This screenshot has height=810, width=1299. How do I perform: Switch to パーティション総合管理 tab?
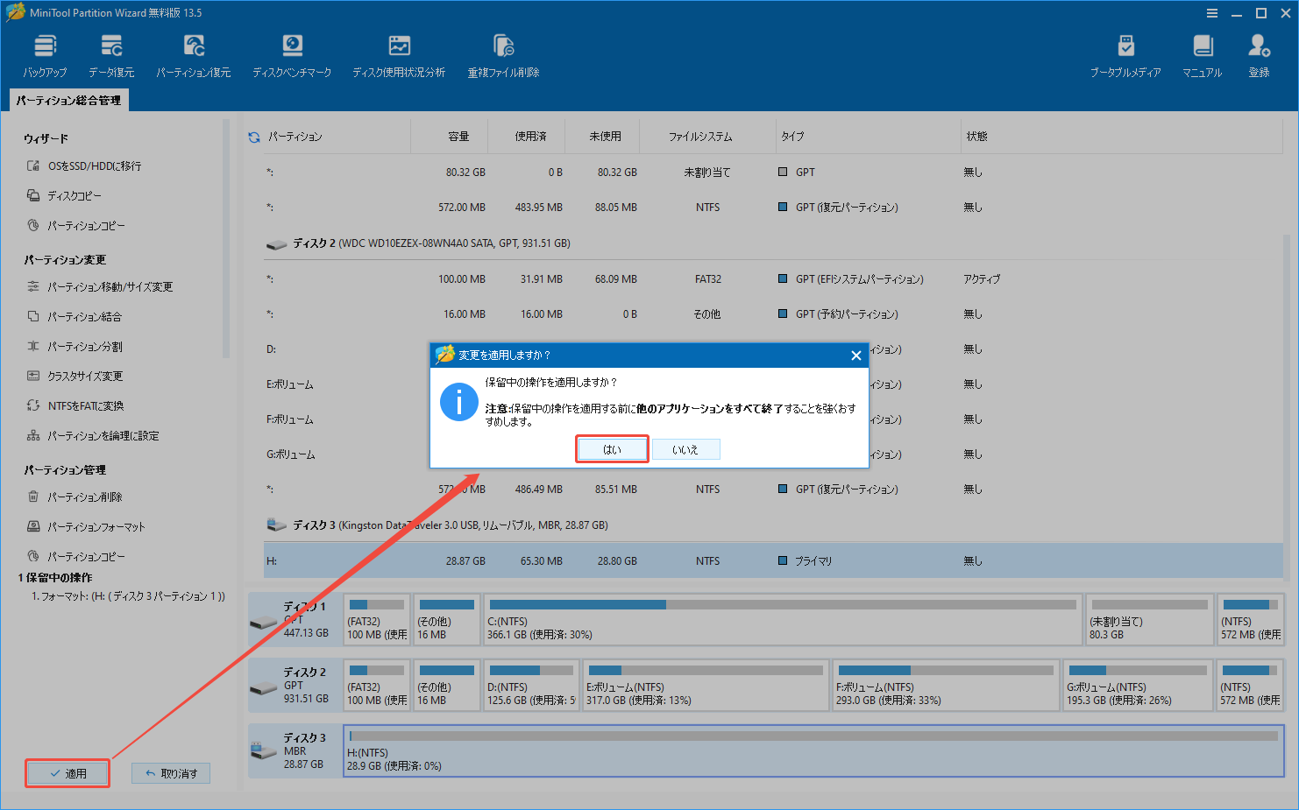click(x=68, y=99)
